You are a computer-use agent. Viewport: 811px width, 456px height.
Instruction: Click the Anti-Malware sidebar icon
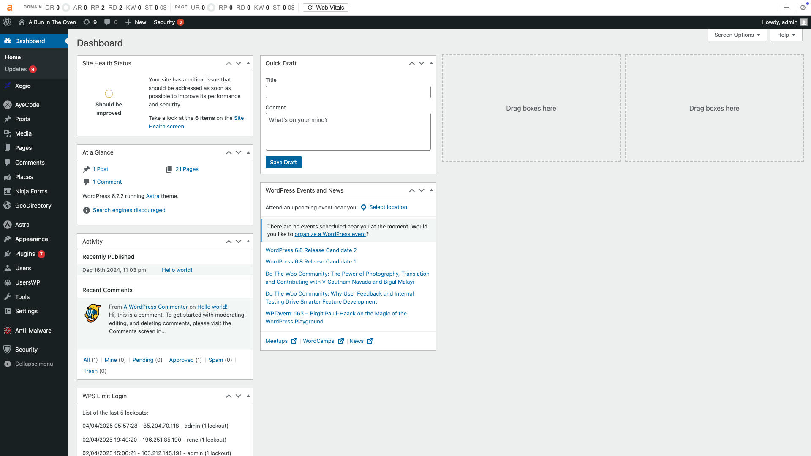(8, 331)
